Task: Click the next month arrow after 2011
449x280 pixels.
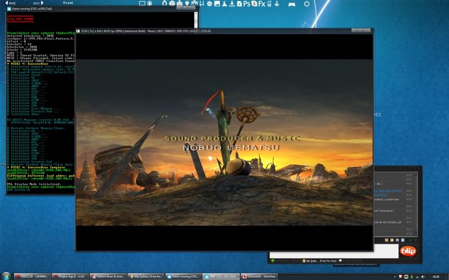Action: point(43,3)
